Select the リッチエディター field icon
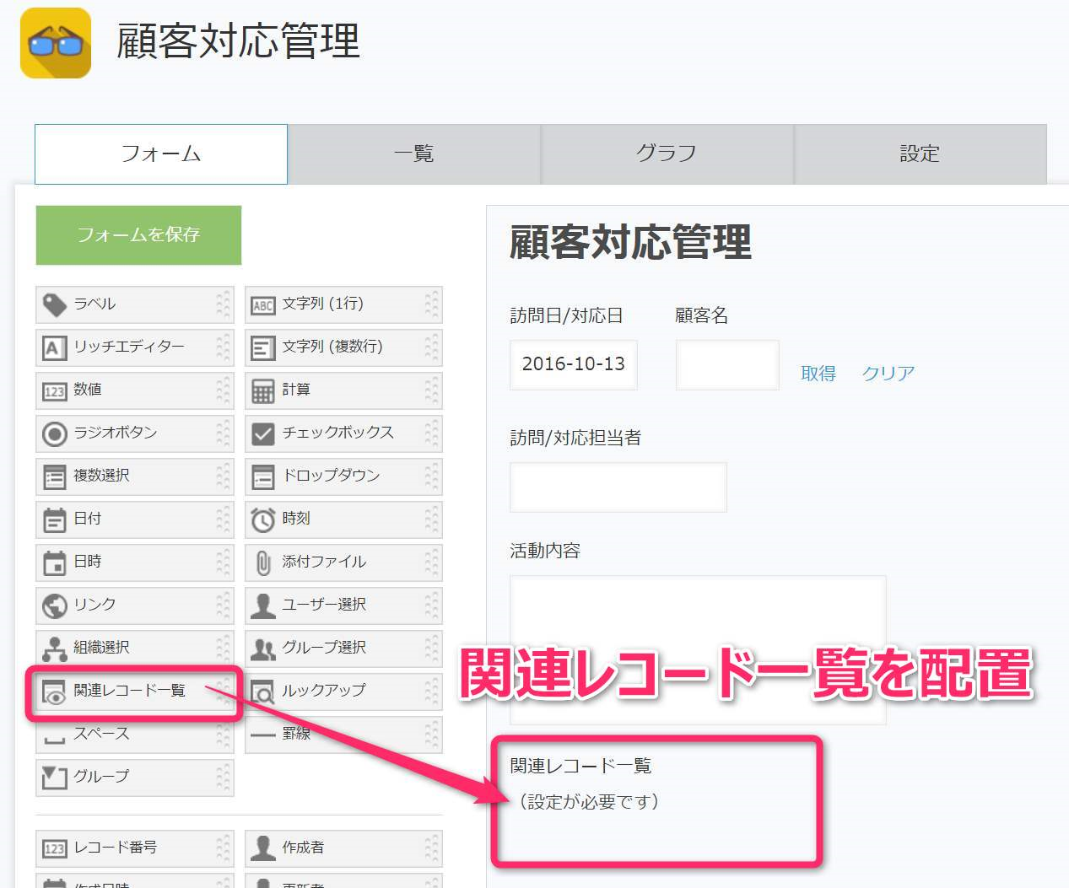 click(55, 347)
